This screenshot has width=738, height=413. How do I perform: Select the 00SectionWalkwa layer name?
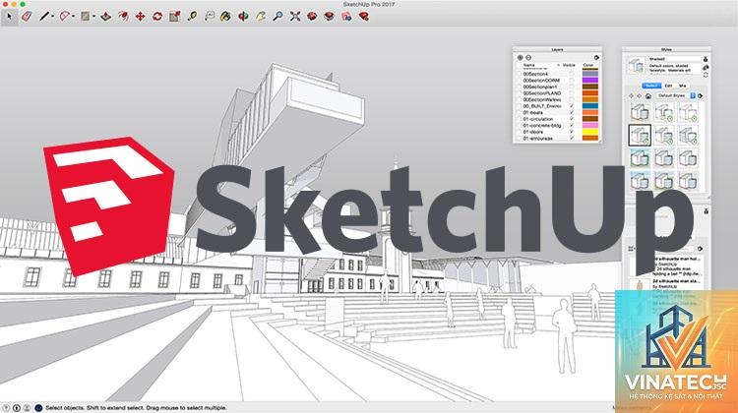pos(542,99)
